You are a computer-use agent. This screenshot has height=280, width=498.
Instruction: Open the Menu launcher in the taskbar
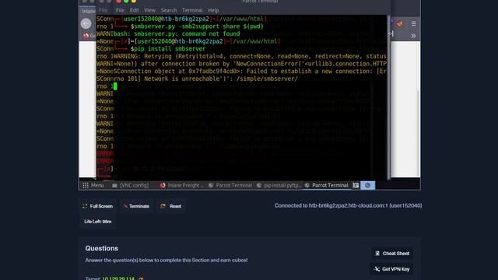pos(93,185)
